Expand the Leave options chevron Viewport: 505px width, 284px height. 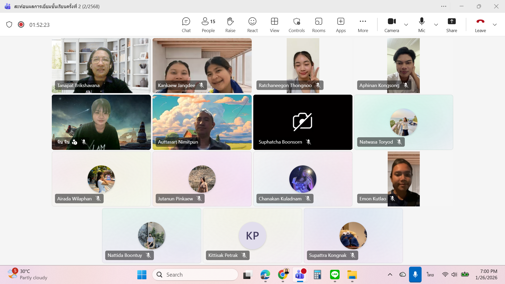coord(495,25)
